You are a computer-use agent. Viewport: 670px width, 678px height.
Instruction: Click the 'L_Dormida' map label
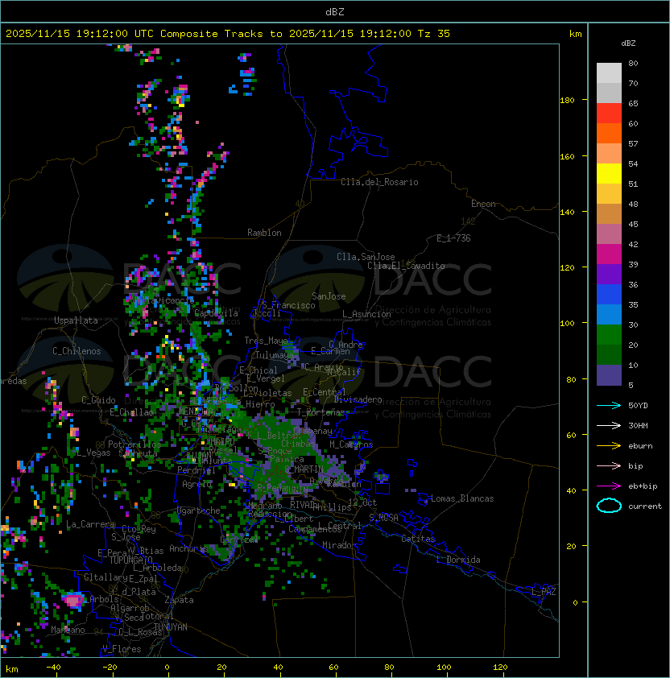pos(458,560)
